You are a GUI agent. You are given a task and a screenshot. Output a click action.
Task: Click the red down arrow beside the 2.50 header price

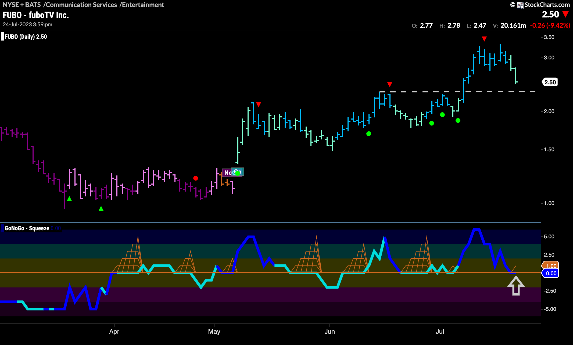(x=565, y=14)
